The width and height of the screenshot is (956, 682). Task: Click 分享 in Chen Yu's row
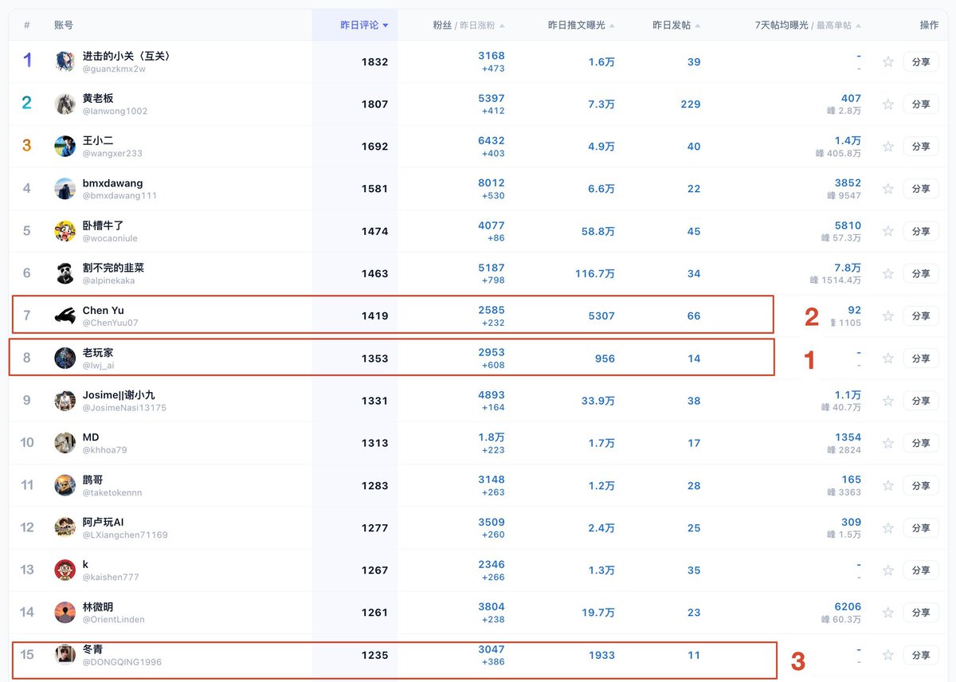tap(921, 316)
